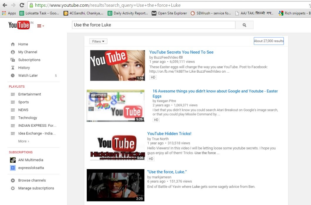The image size is (311, 205).
Task: Click the expressloksatta channel avatar
Action: [x=13, y=168]
